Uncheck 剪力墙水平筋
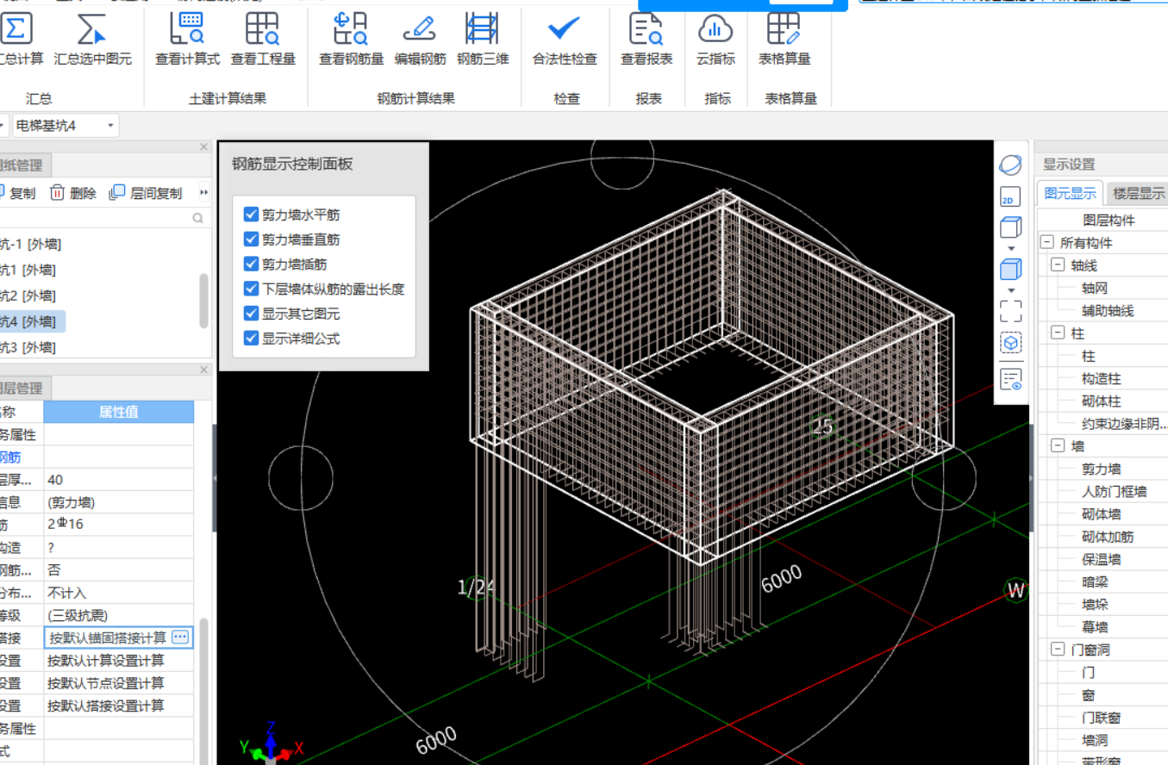The width and height of the screenshot is (1168, 765). [x=252, y=215]
